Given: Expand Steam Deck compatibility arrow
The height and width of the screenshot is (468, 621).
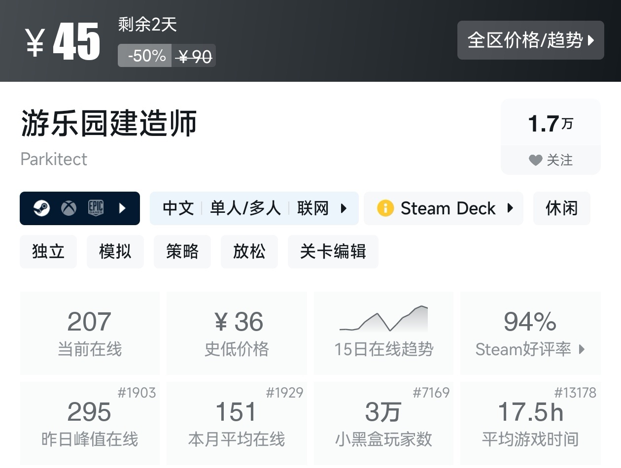Looking at the screenshot, I should coord(510,208).
